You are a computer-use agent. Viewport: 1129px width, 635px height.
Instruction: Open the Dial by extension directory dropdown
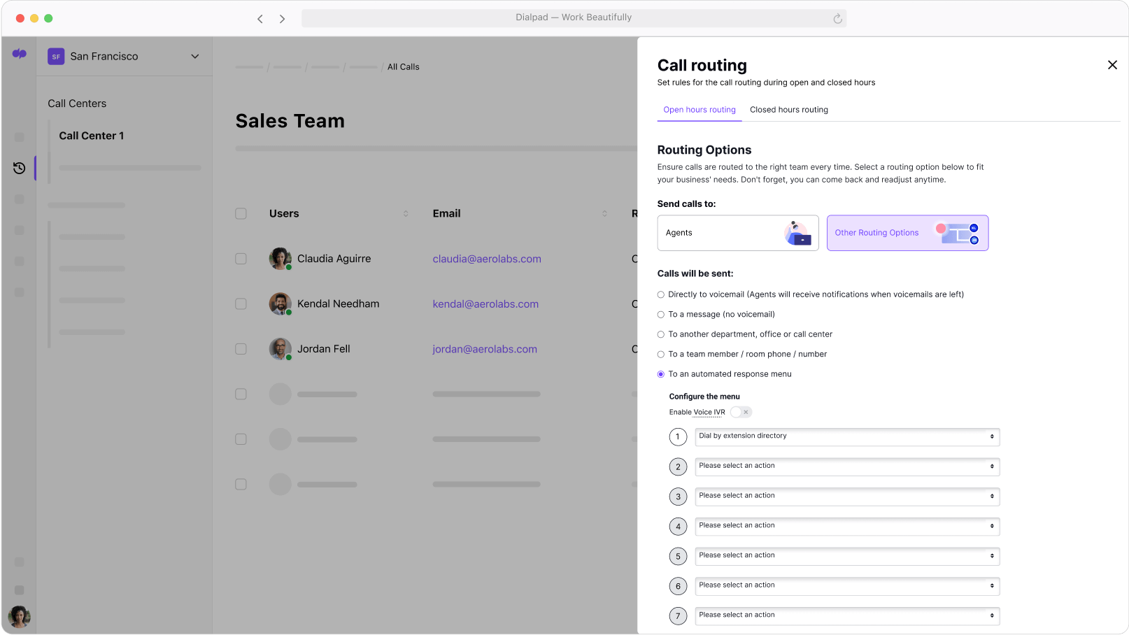coord(846,436)
